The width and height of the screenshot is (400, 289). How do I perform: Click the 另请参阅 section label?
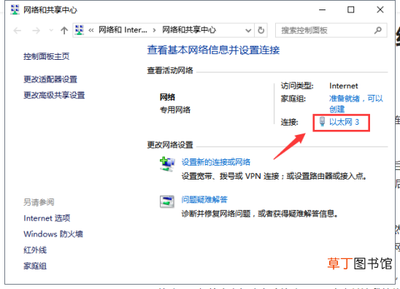click(39, 202)
